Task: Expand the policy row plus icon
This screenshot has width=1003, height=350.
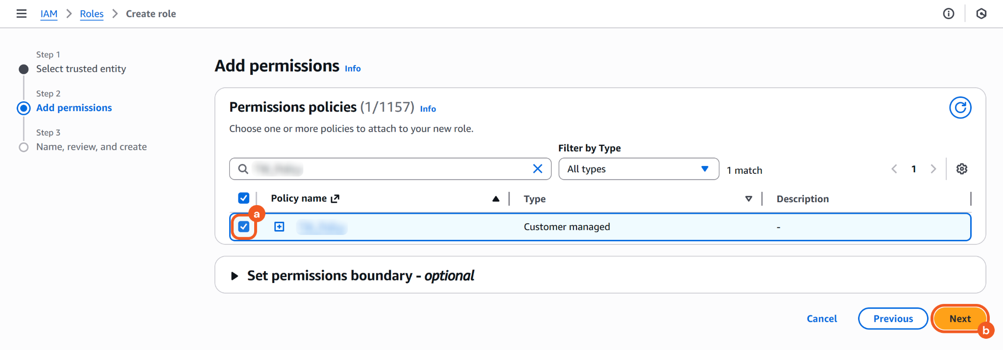Action: pos(279,227)
